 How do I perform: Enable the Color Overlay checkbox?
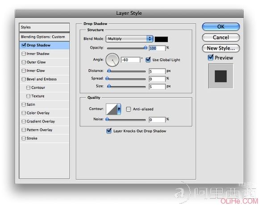pyautogui.click(x=24, y=113)
